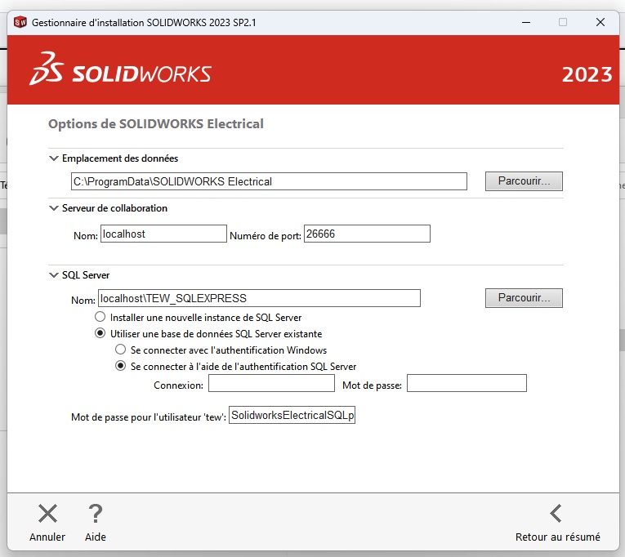Click the 2023 version text in banner

(587, 74)
